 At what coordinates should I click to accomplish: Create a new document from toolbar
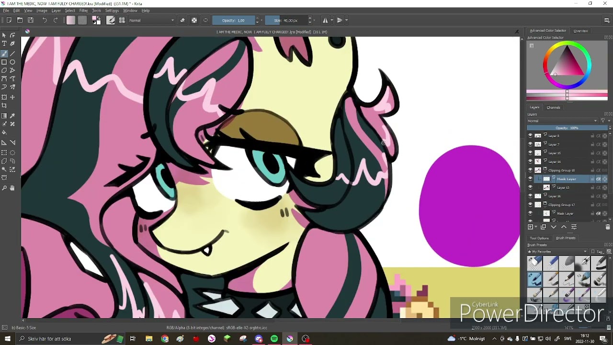(x=9, y=20)
